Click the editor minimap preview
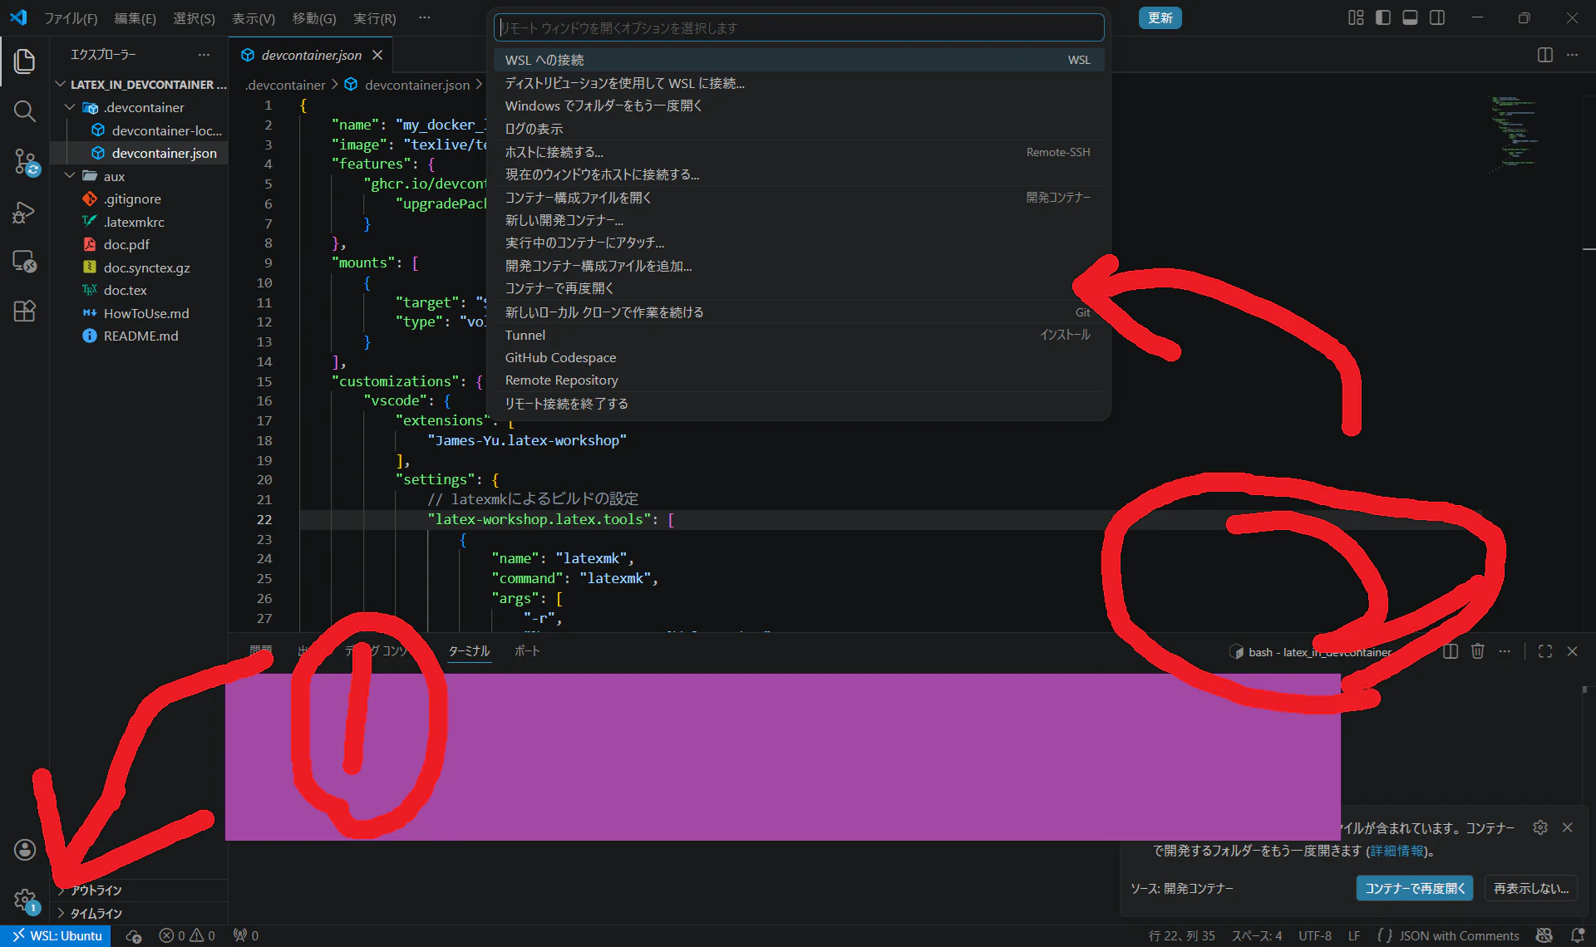 pos(1515,133)
